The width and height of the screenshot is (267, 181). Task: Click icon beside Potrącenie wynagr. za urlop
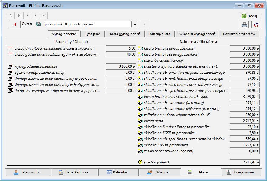click(11, 91)
